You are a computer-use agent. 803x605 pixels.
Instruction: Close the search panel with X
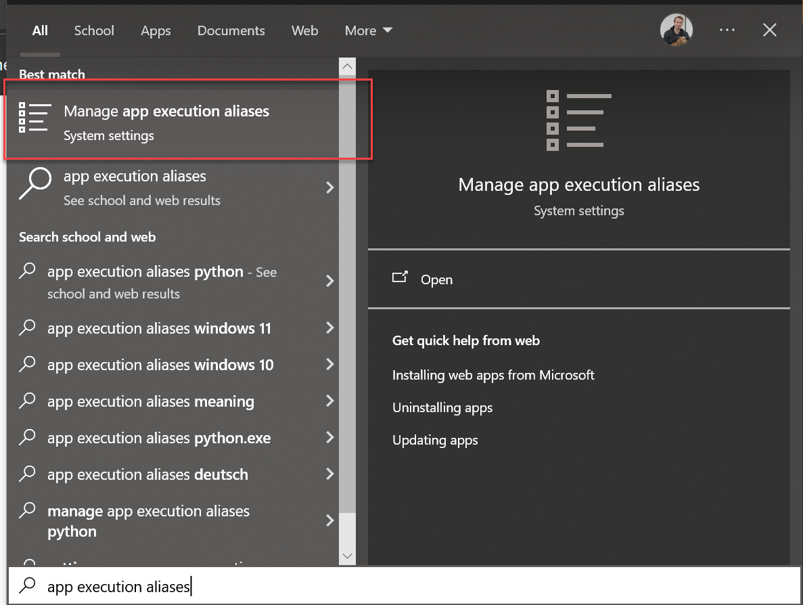coord(769,30)
